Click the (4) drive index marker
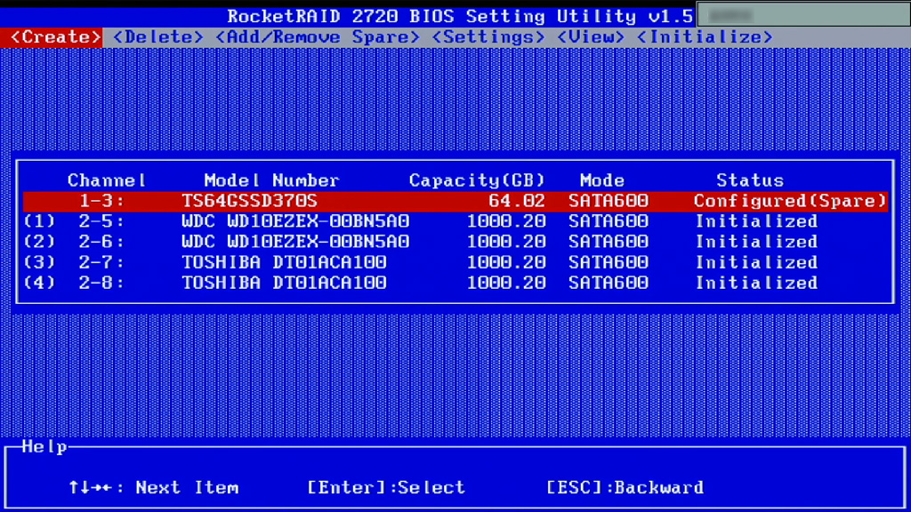The image size is (911, 512). (39, 283)
